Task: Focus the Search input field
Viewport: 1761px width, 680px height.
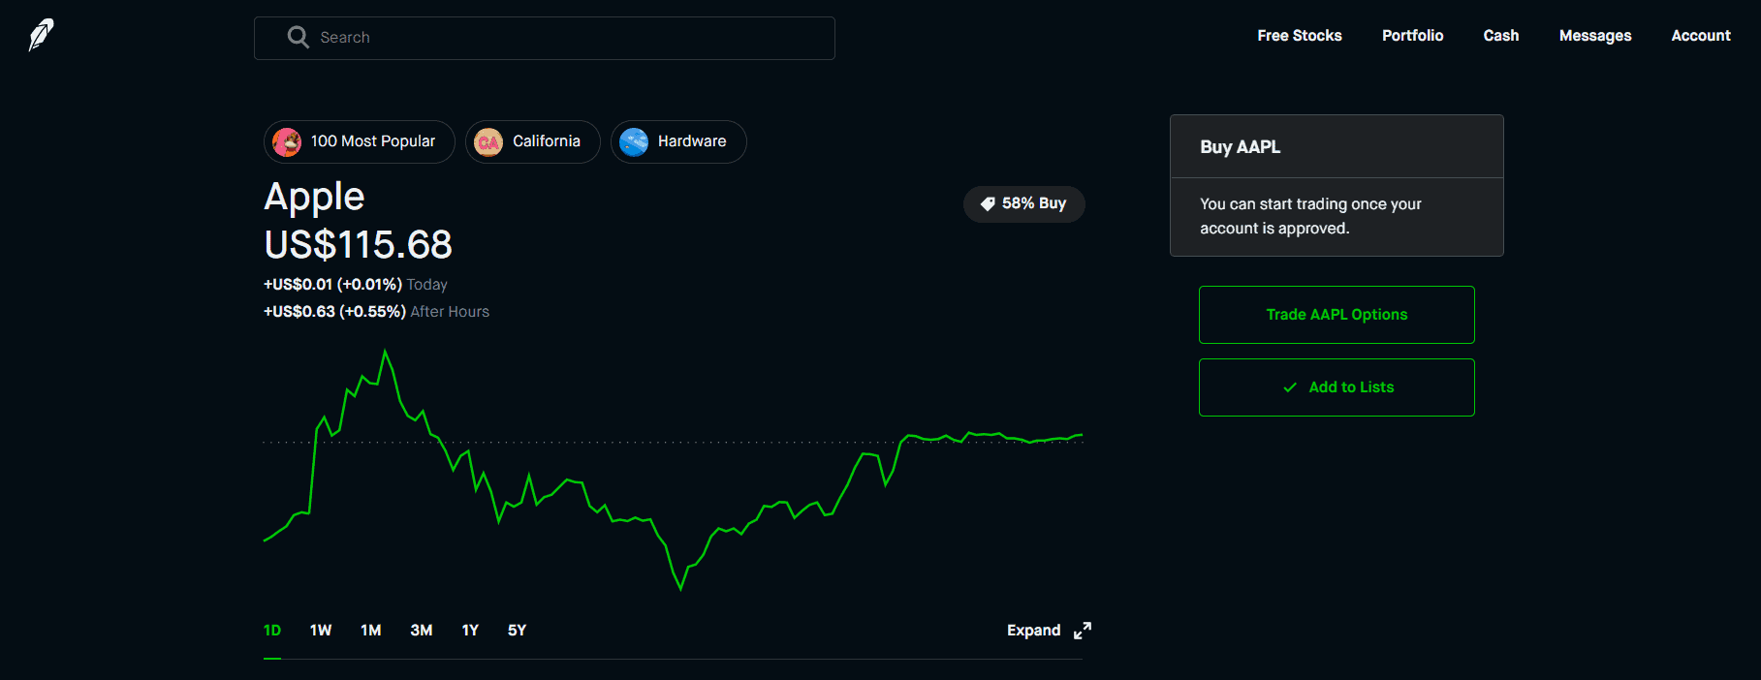Action: pos(545,38)
